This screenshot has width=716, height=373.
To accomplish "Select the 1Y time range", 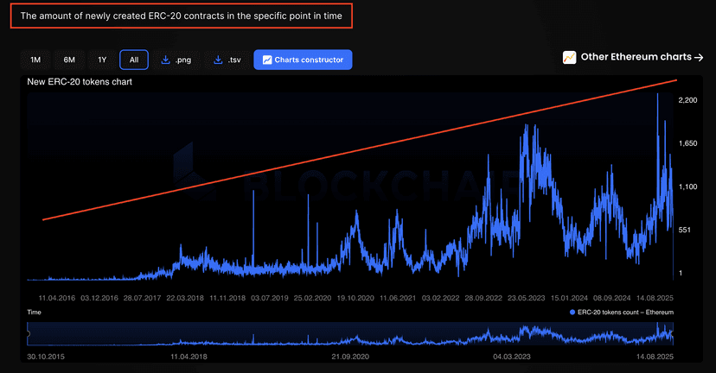I will pos(102,60).
